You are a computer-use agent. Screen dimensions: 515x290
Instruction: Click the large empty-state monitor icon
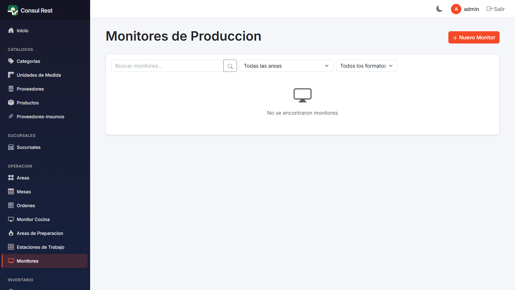[x=303, y=95]
